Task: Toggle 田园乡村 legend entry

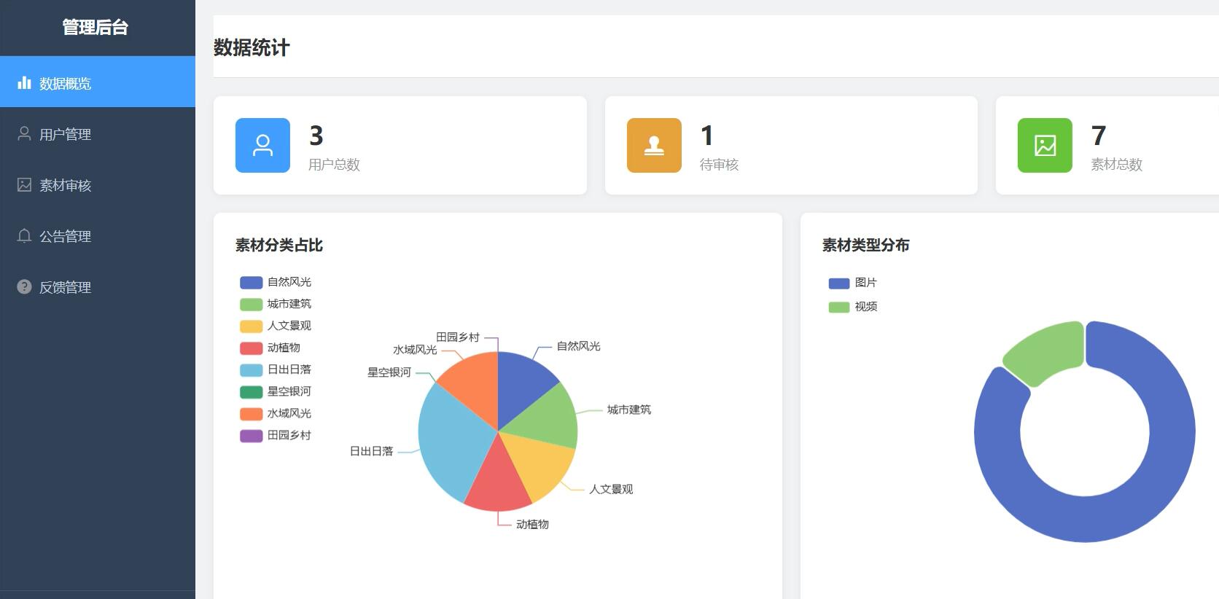Action: (276, 435)
